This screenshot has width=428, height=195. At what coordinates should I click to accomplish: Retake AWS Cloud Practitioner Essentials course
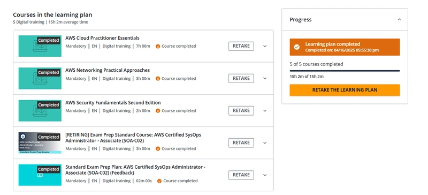pos(241,46)
